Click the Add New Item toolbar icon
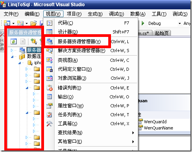The image size is (192, 152). (x=20, y=23)
